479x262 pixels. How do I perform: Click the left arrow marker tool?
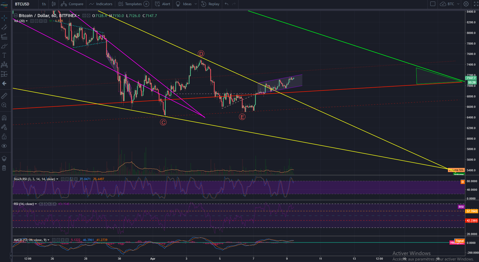4,83
